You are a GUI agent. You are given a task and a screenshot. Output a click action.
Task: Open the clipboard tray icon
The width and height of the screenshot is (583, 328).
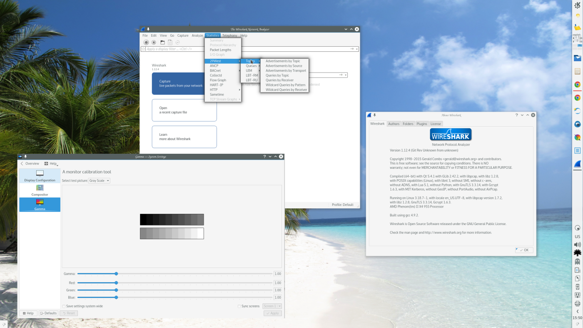pos(577,278)
